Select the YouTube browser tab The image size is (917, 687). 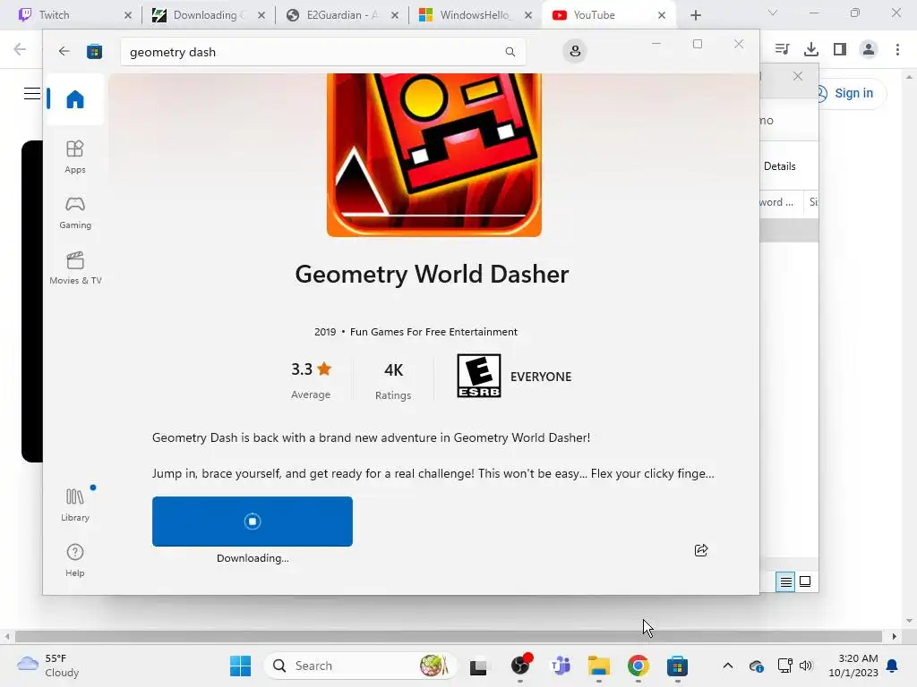point(608,15)
